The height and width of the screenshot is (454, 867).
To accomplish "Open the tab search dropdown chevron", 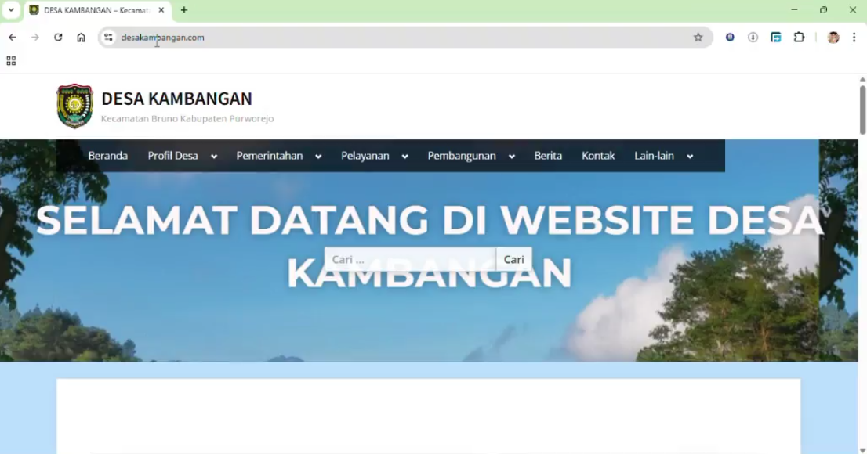I will [11, 10].
